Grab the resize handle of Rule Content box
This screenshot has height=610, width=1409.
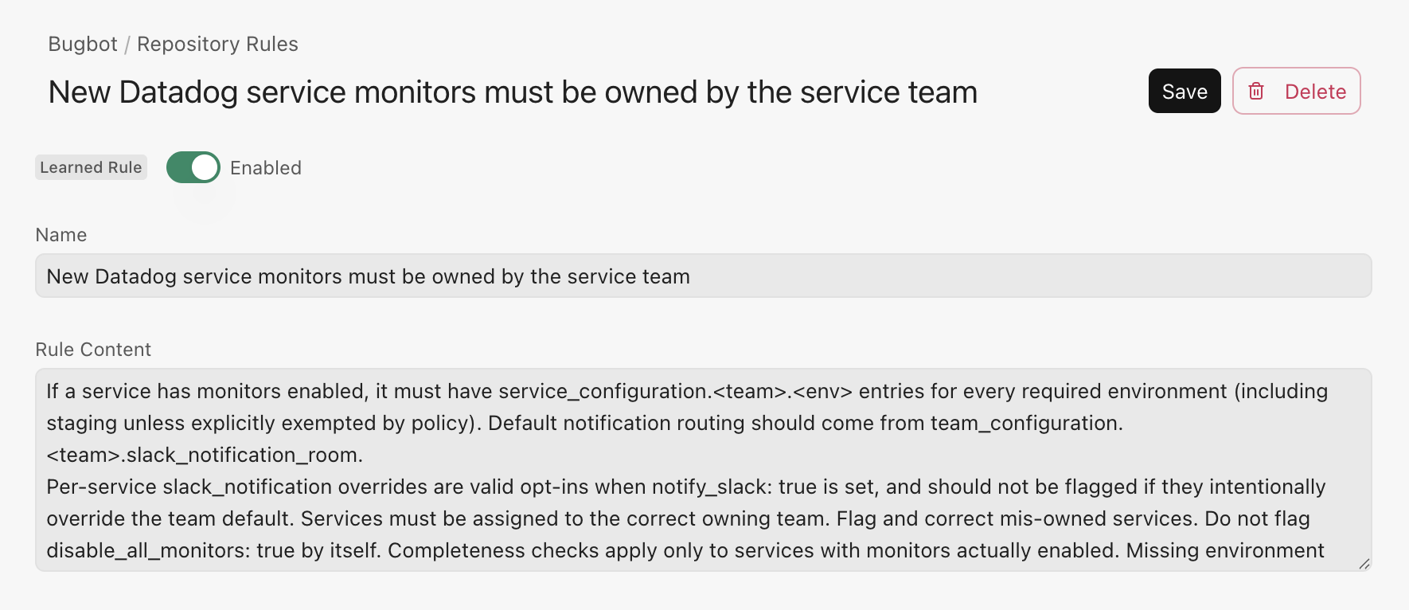(1364, 564)
